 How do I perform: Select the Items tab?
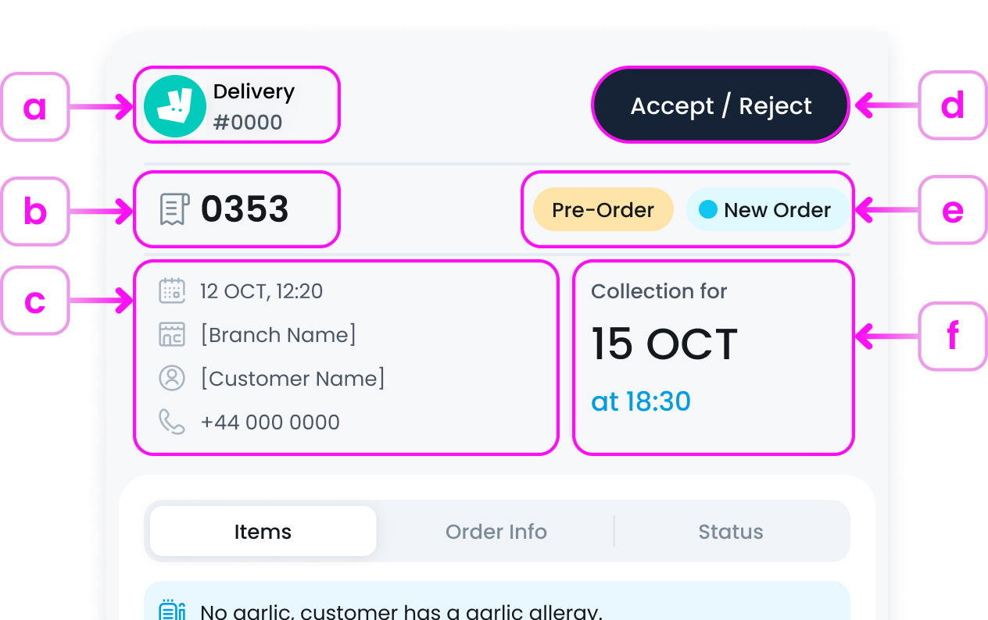coord(263,532)
